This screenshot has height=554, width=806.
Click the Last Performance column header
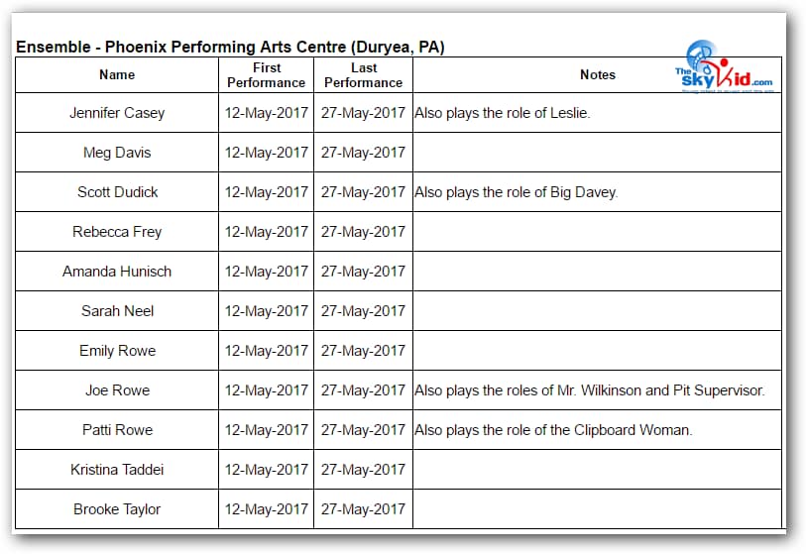(363, 75)
